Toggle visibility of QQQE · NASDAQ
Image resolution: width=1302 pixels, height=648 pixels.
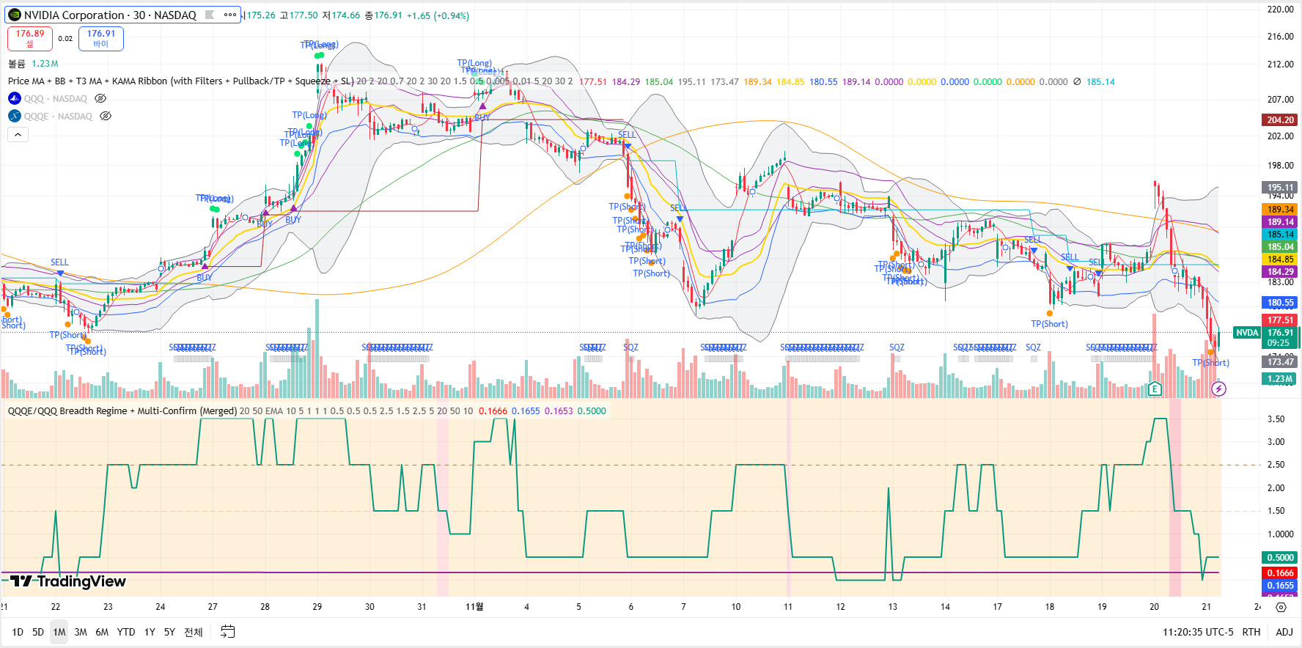(x=106, y=116)
